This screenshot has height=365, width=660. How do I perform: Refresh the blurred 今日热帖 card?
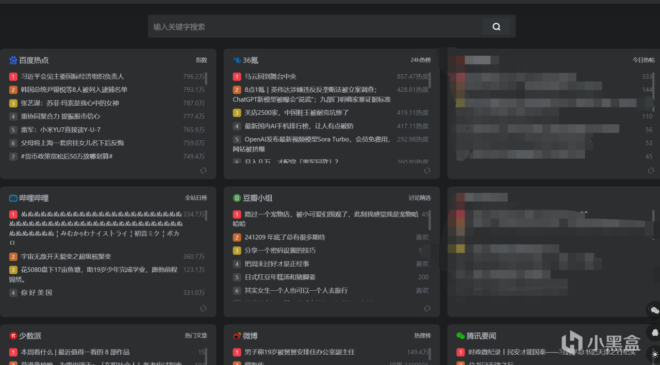[651, 171]
